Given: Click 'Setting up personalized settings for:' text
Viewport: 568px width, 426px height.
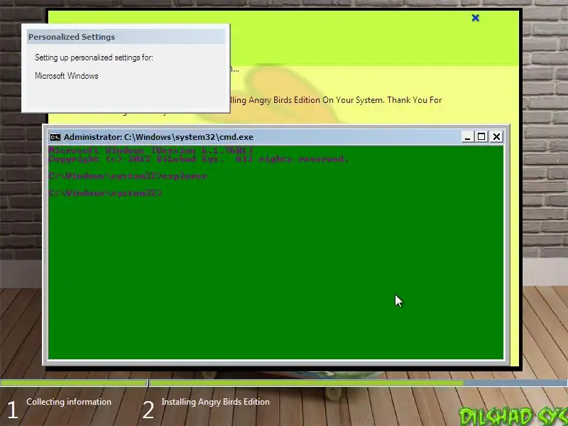Looking at the screenshot, I should point(94,58).
